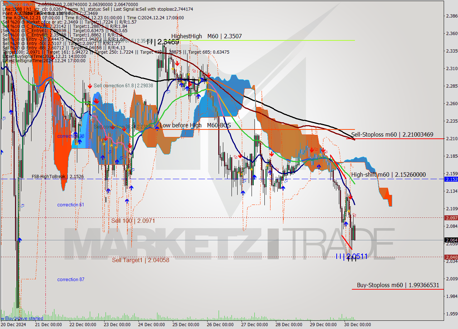This screenshot has width=458, height=329.
Task: Select the 'Sell 100 | 2.0971' label
Action: point(133,221)
